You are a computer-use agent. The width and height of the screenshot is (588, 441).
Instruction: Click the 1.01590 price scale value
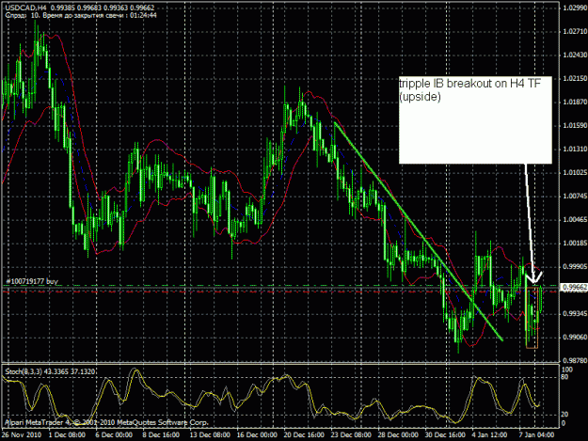click(575, 125)
